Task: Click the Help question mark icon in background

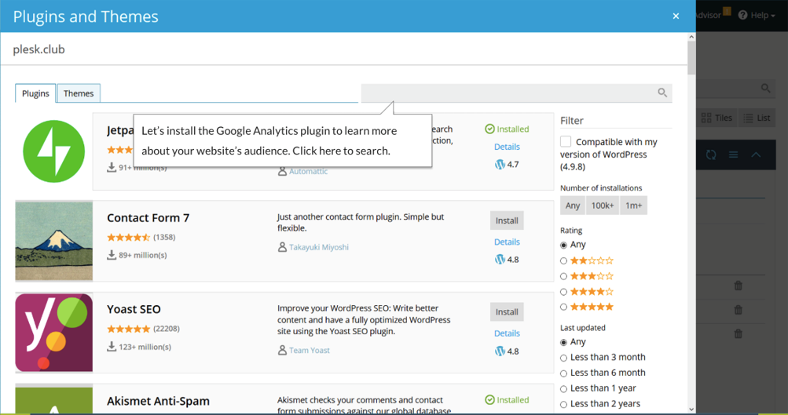Action: point(742,15)
